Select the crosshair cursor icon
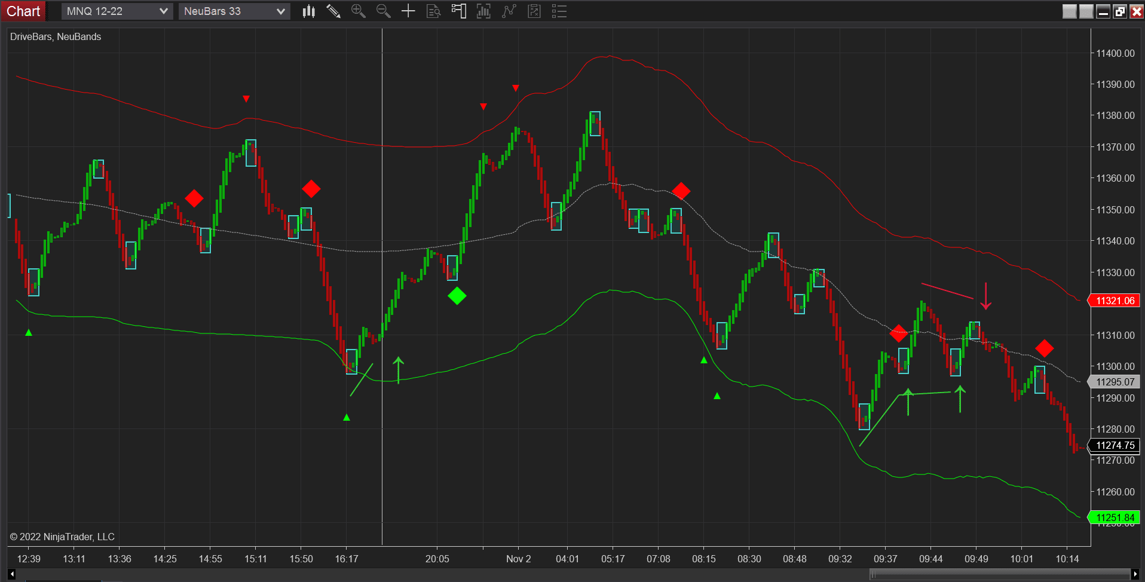 pos(408,11)
